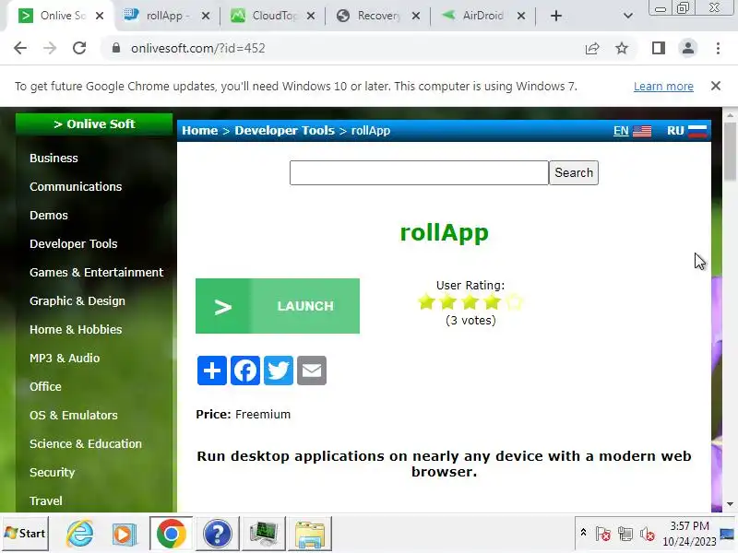This screenshot has height=553, width=738.
Task: Open Games & Entertainment category
Action: [96, 272]
